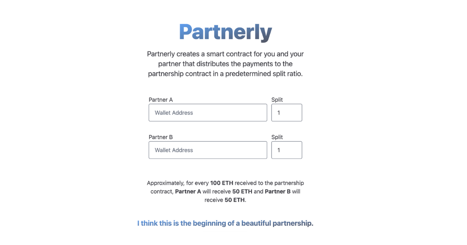Click the Partner A wallet address field
Viewport: 467px width, 245px height.
(x=207, y=112)
